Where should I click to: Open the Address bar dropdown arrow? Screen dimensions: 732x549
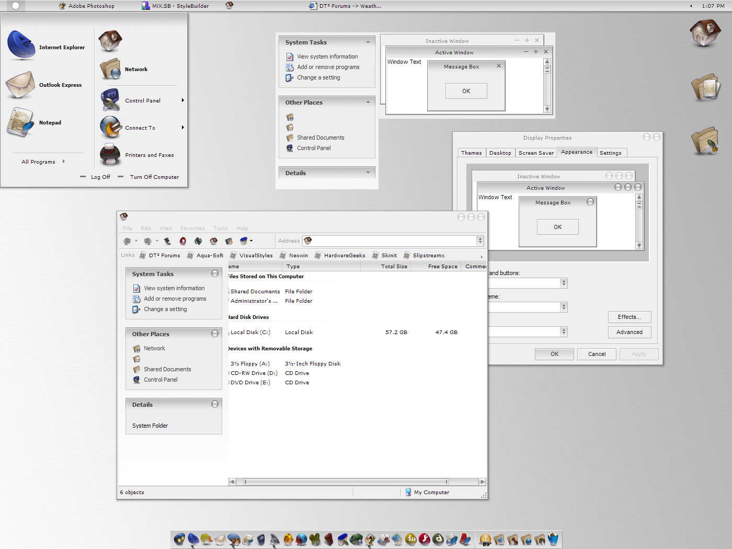pyautogui.click(x=480, y=241)
